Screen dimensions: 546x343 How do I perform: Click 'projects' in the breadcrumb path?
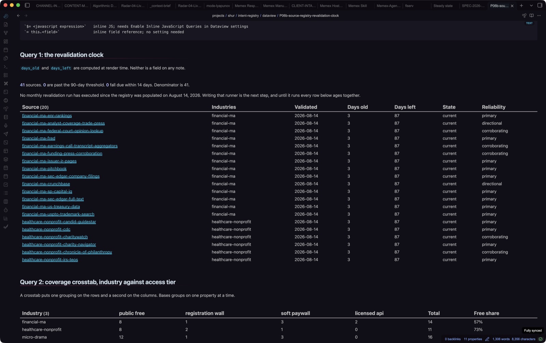click(x=218, y=16)
